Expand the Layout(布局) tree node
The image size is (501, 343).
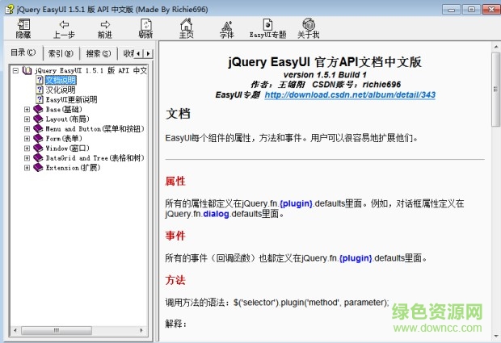[27, 119]
